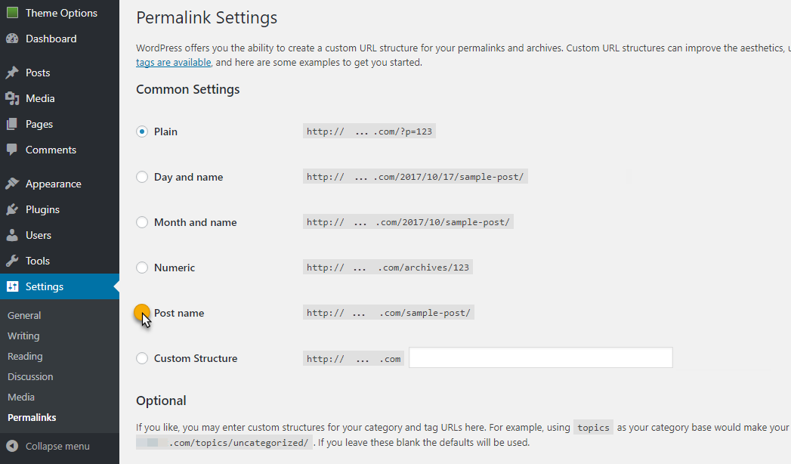Go to the Writing settings page
The image size is (791, 464).
point(23,336)
